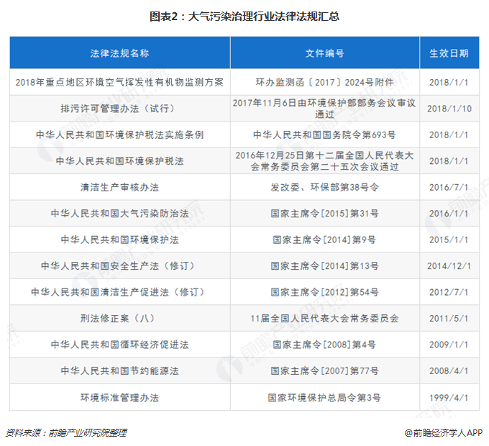Click the 中华人民共和国节约能源法 entry

pos(119,370)
